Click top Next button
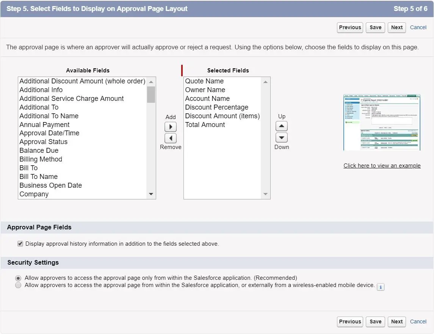Screen dimensions: 434x334 click(x=396, y=27)
